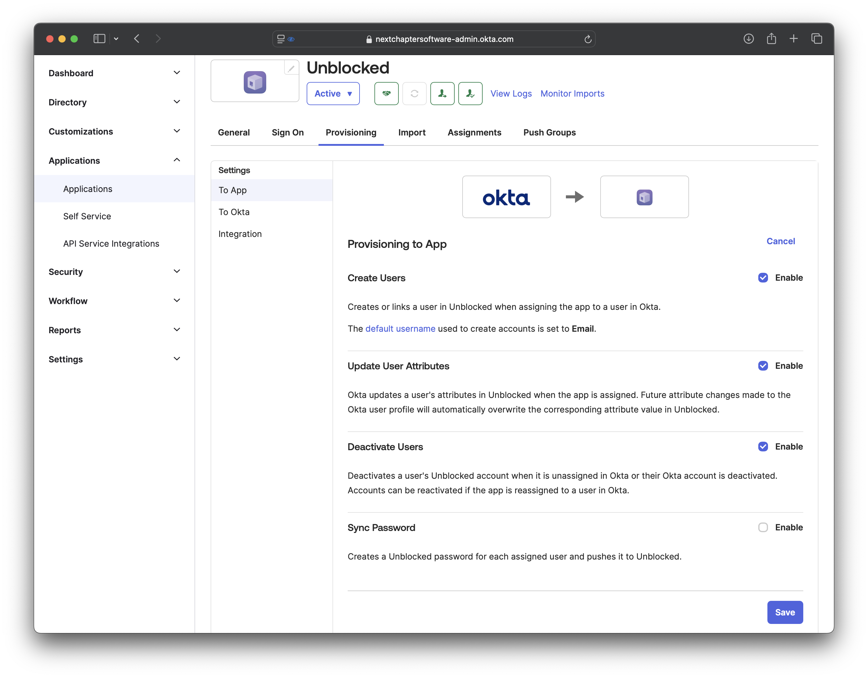Expand the Workflow sidebar section
This screenshot has height=678, width=868.
[115, 301]
